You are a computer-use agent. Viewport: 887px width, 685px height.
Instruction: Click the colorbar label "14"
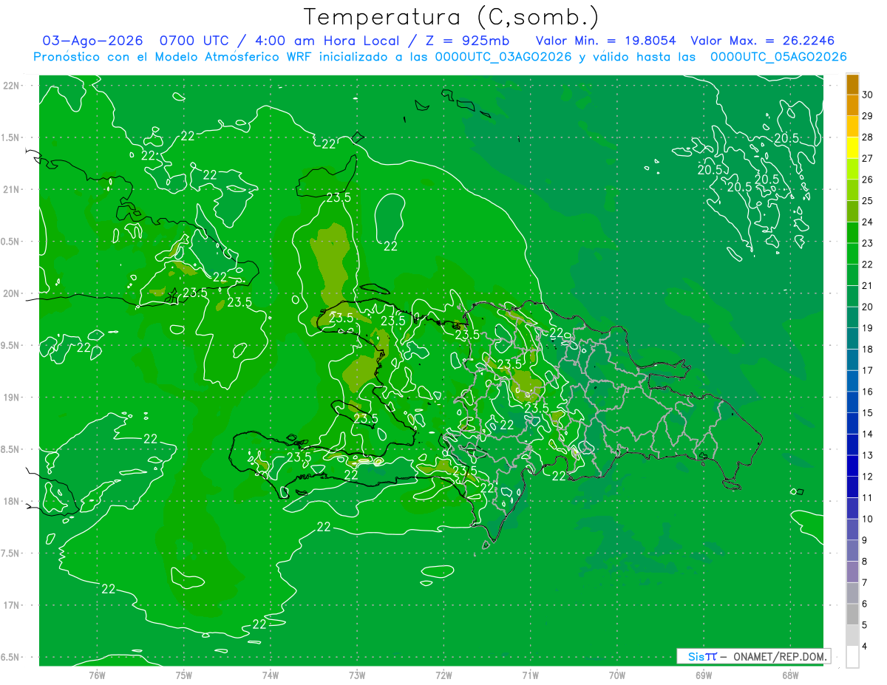pyautogui.click(x=868, y=434)
